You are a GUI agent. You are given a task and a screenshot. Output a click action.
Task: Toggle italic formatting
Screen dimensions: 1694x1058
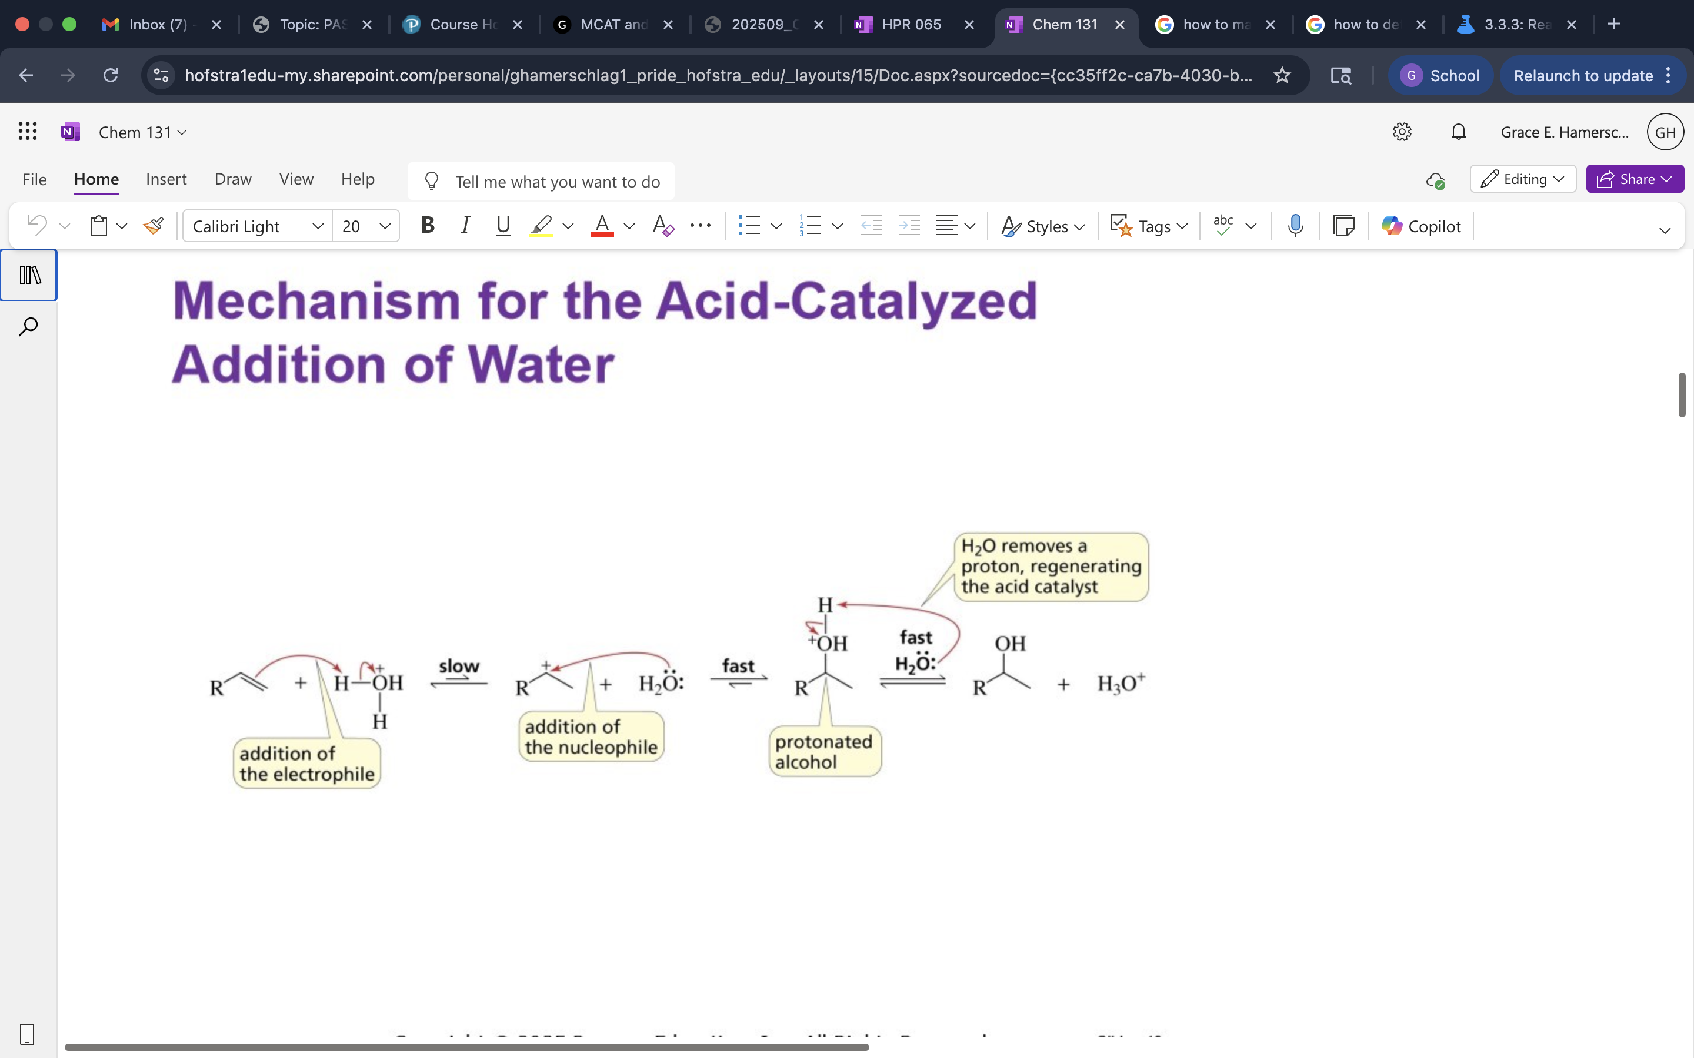tap(465, 225)
